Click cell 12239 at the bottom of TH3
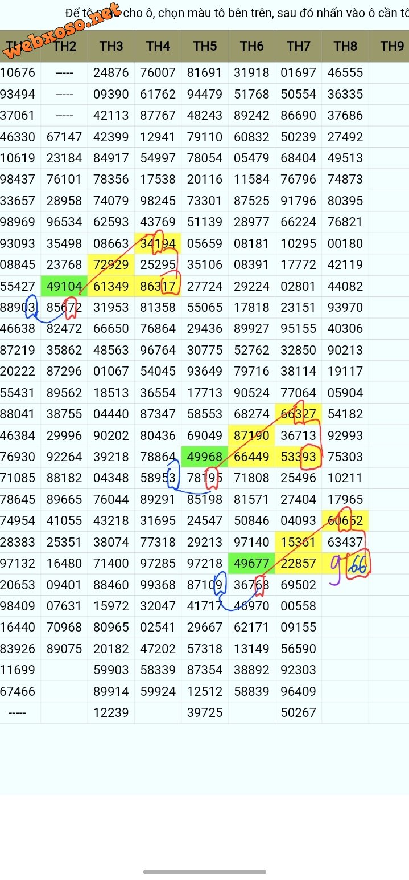 click(111, 712)
